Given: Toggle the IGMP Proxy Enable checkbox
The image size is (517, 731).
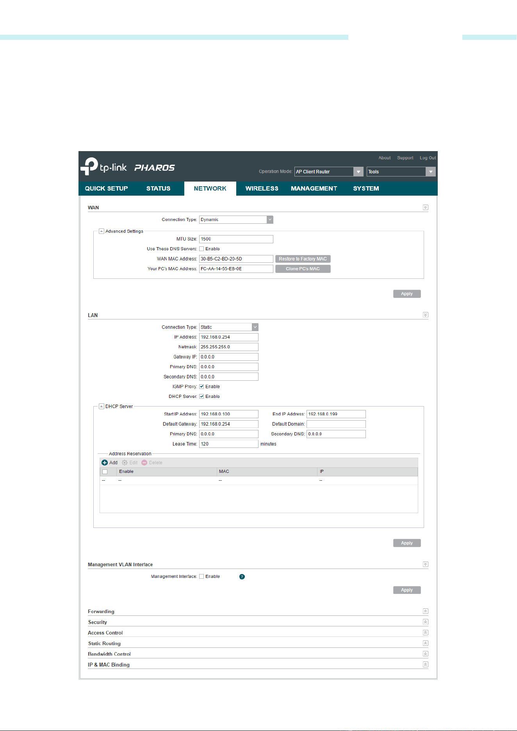Looking at the screenshot, I should click(x=201, y=387).
